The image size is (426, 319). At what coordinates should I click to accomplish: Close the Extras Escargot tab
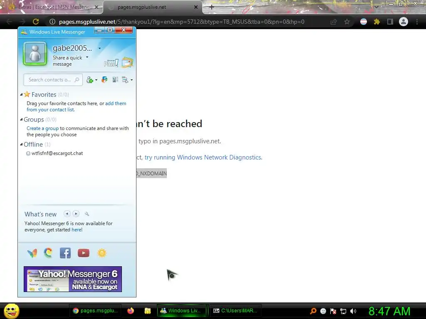click(96, 7)
